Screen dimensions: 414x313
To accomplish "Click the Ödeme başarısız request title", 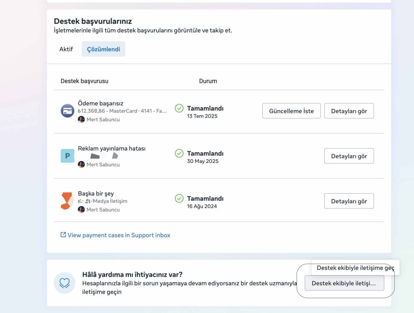I will point(101,103).
